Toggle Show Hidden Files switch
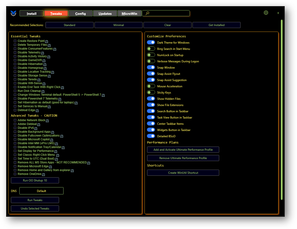 pyautogui.click(x=151, y=99)
